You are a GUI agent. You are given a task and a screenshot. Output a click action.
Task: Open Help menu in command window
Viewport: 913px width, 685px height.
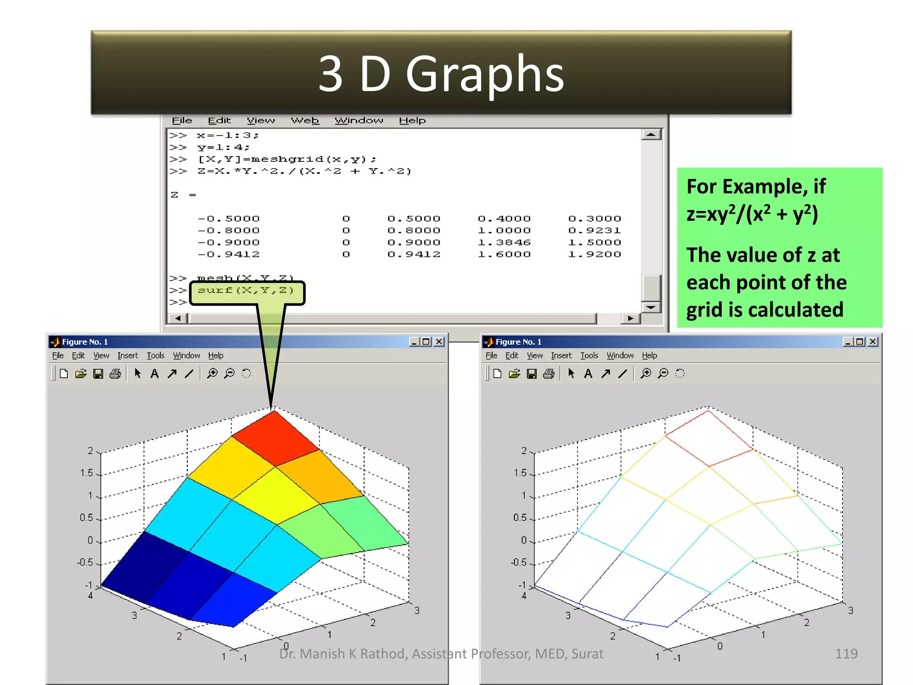(412, 120)
